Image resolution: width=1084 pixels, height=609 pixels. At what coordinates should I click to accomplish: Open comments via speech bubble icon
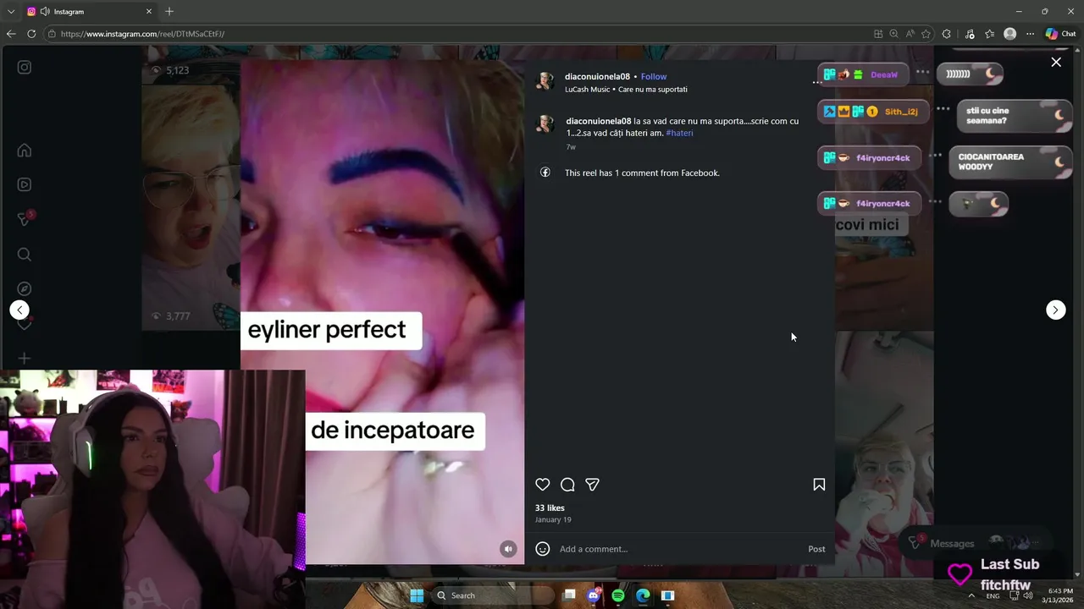[567, 485]
